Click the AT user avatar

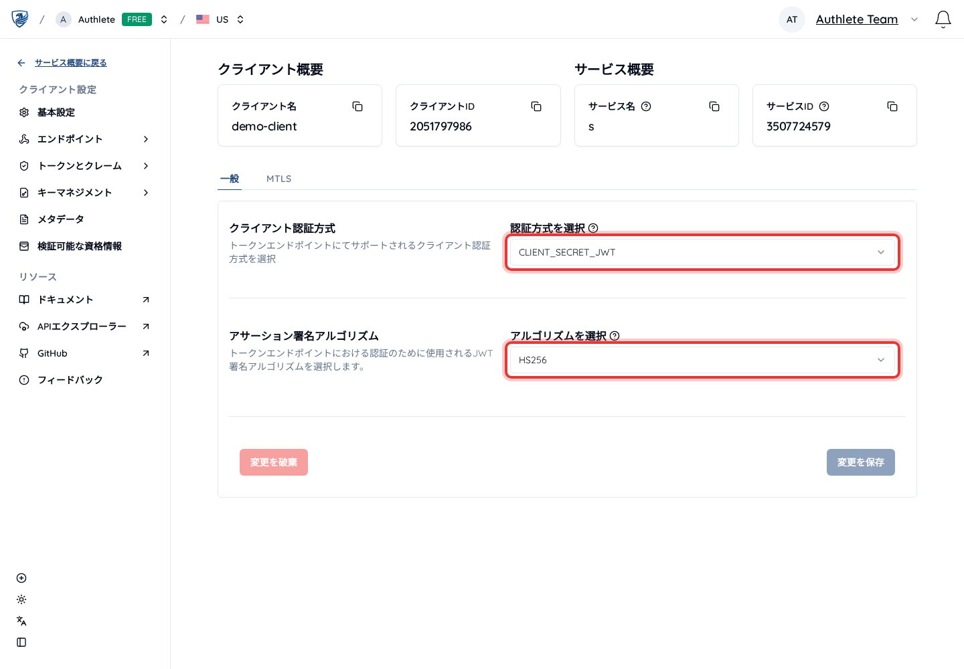tap(792, 19)
